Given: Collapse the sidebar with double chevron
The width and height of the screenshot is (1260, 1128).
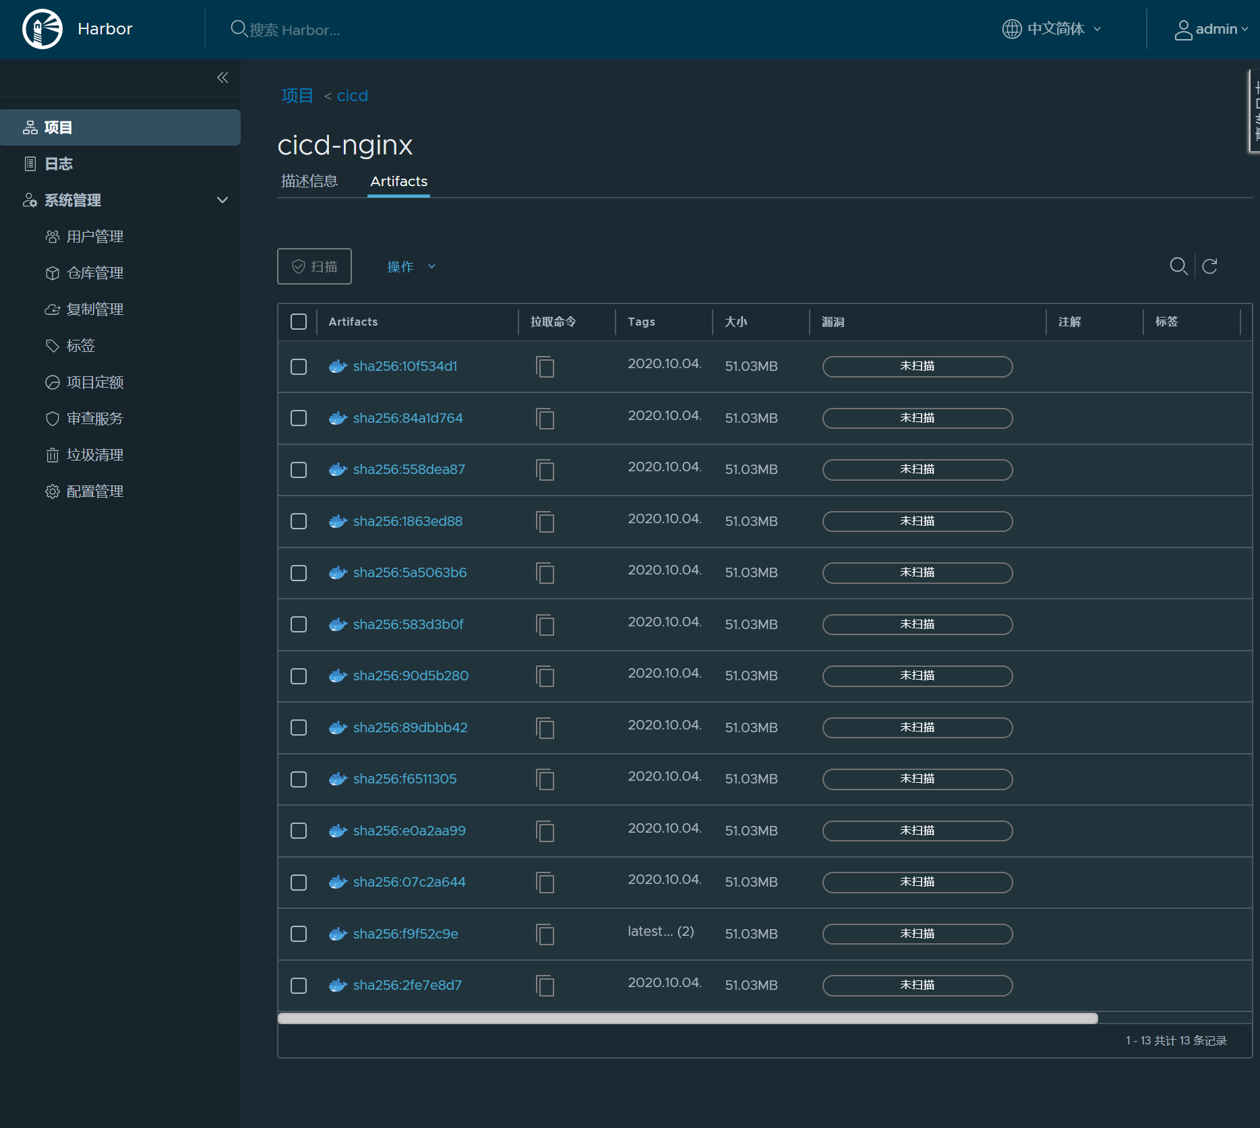Looking at the screenshot, I should (222, 78).
